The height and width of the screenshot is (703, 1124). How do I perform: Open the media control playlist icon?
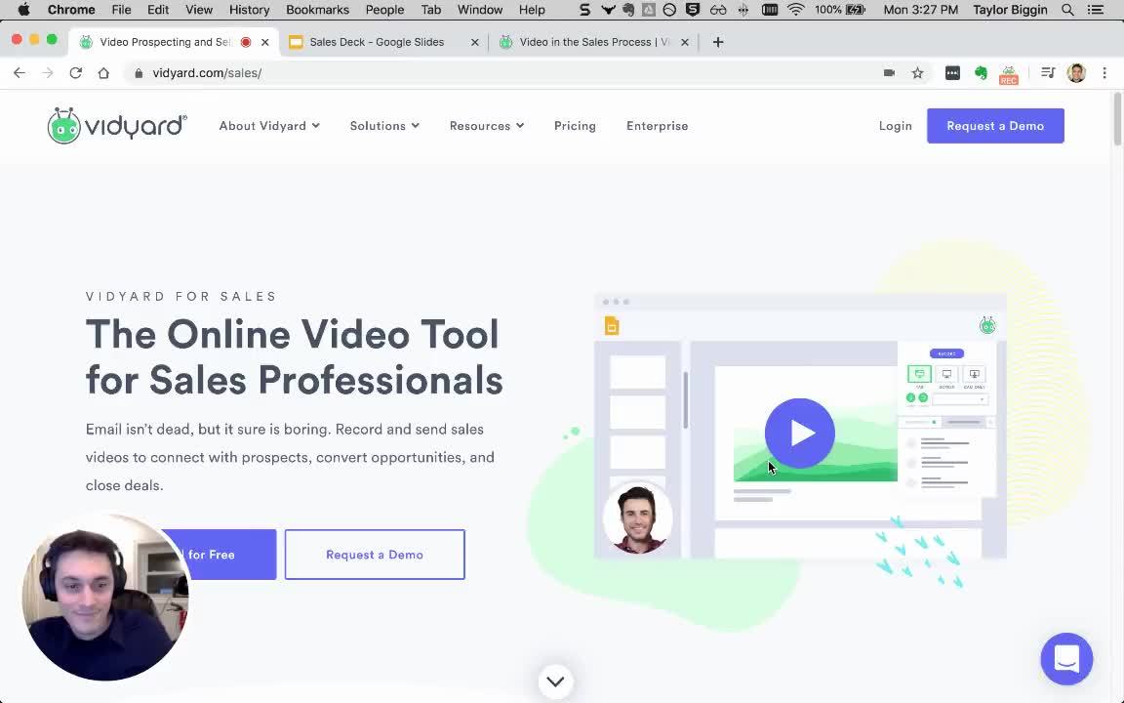(x=1048, y=72)
